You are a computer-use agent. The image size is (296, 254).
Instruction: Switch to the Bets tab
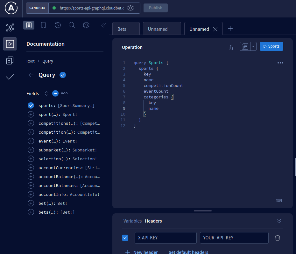(126, 29)
